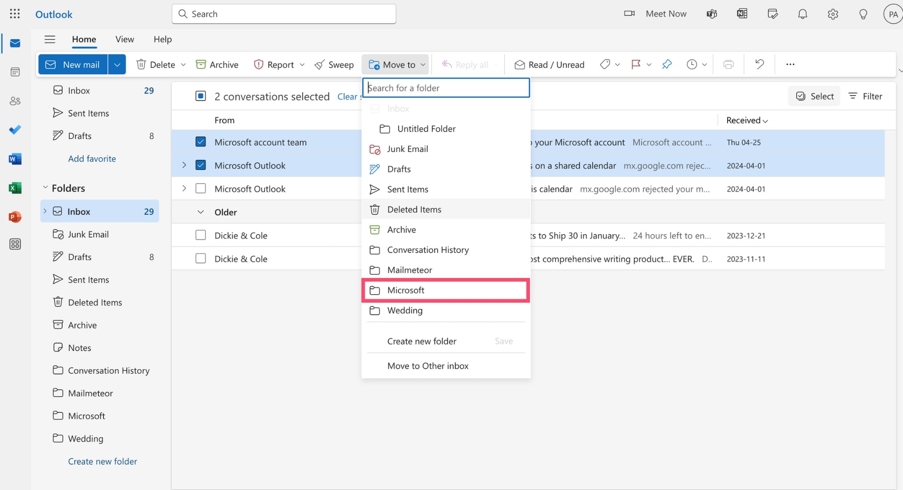Click the Categorize tag icon
The image size is (903, 490).
coord(605,64)
